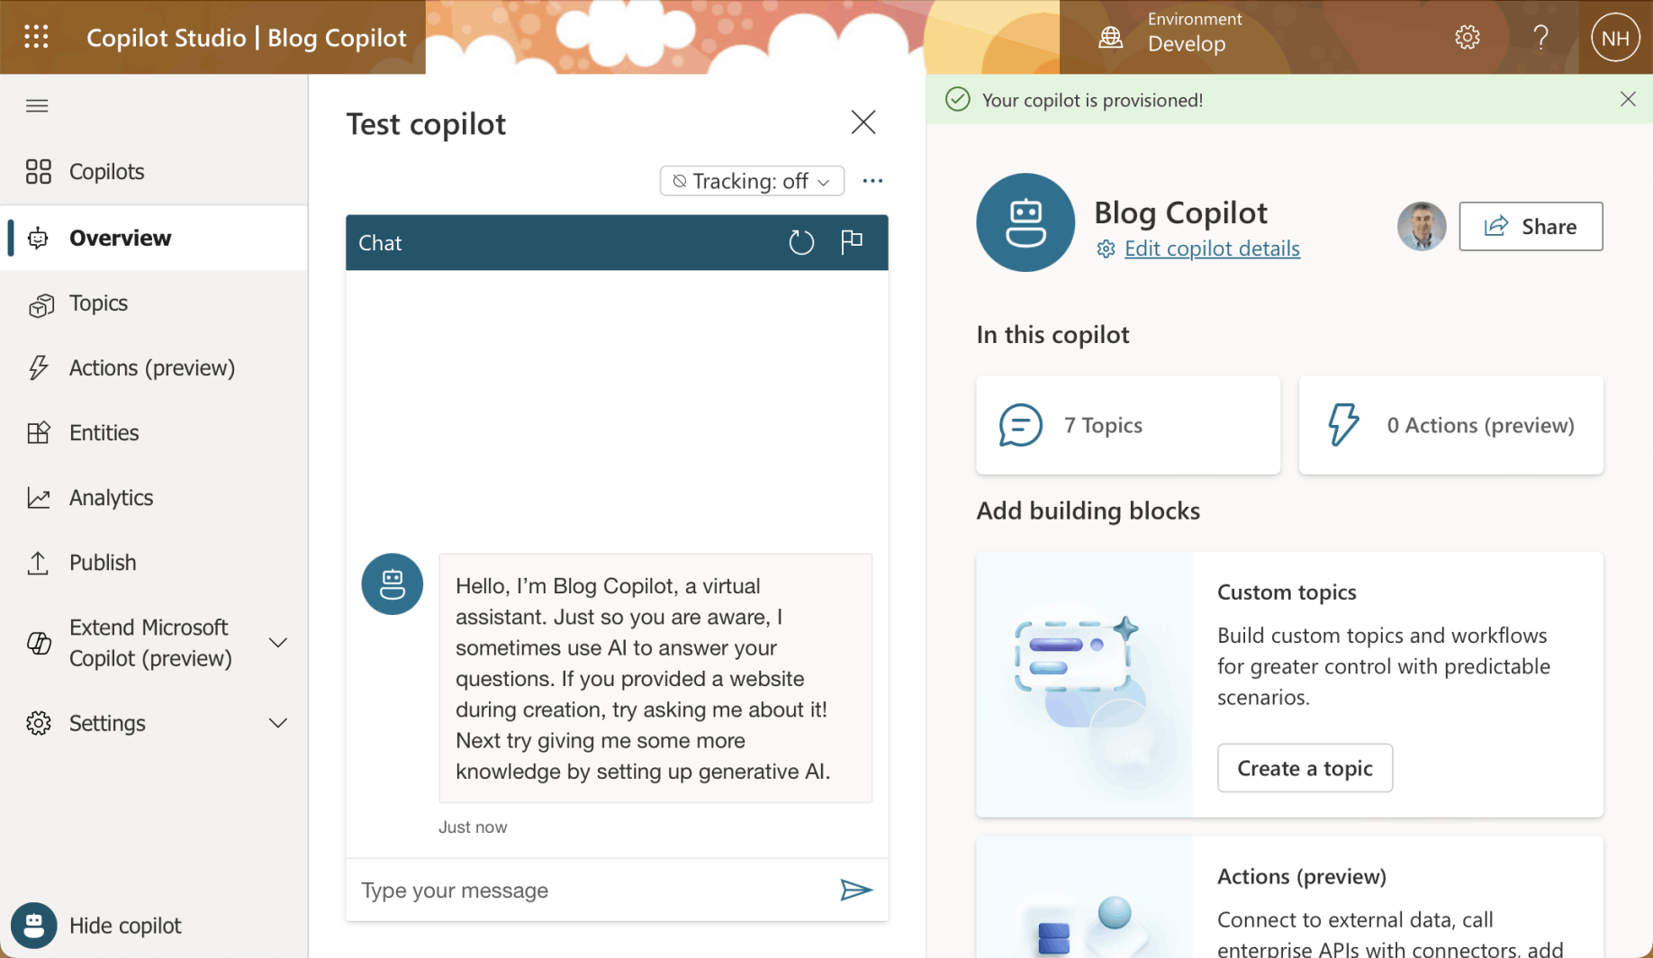Image resolution: width=1653 pixels, height=958 pixels.
Task: Dismiss the copilot provisioned notification
Action: 1627,99
